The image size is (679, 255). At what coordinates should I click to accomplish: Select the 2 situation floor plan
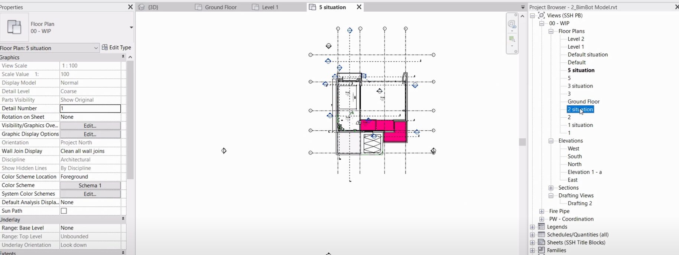[580, 109]
